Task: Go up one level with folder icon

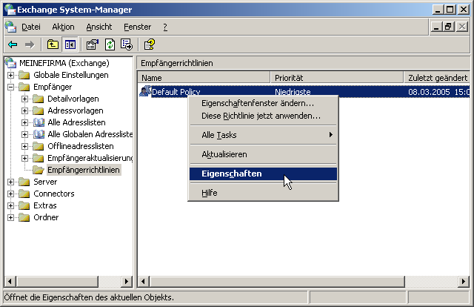Action: coord(53,44)
